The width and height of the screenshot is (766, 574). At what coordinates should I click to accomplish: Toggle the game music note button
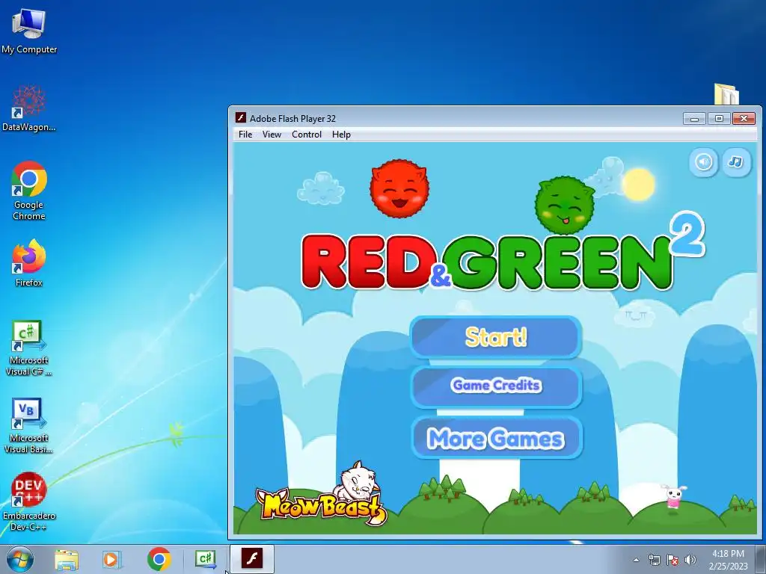pyautogui.click(x=736, y=162)
